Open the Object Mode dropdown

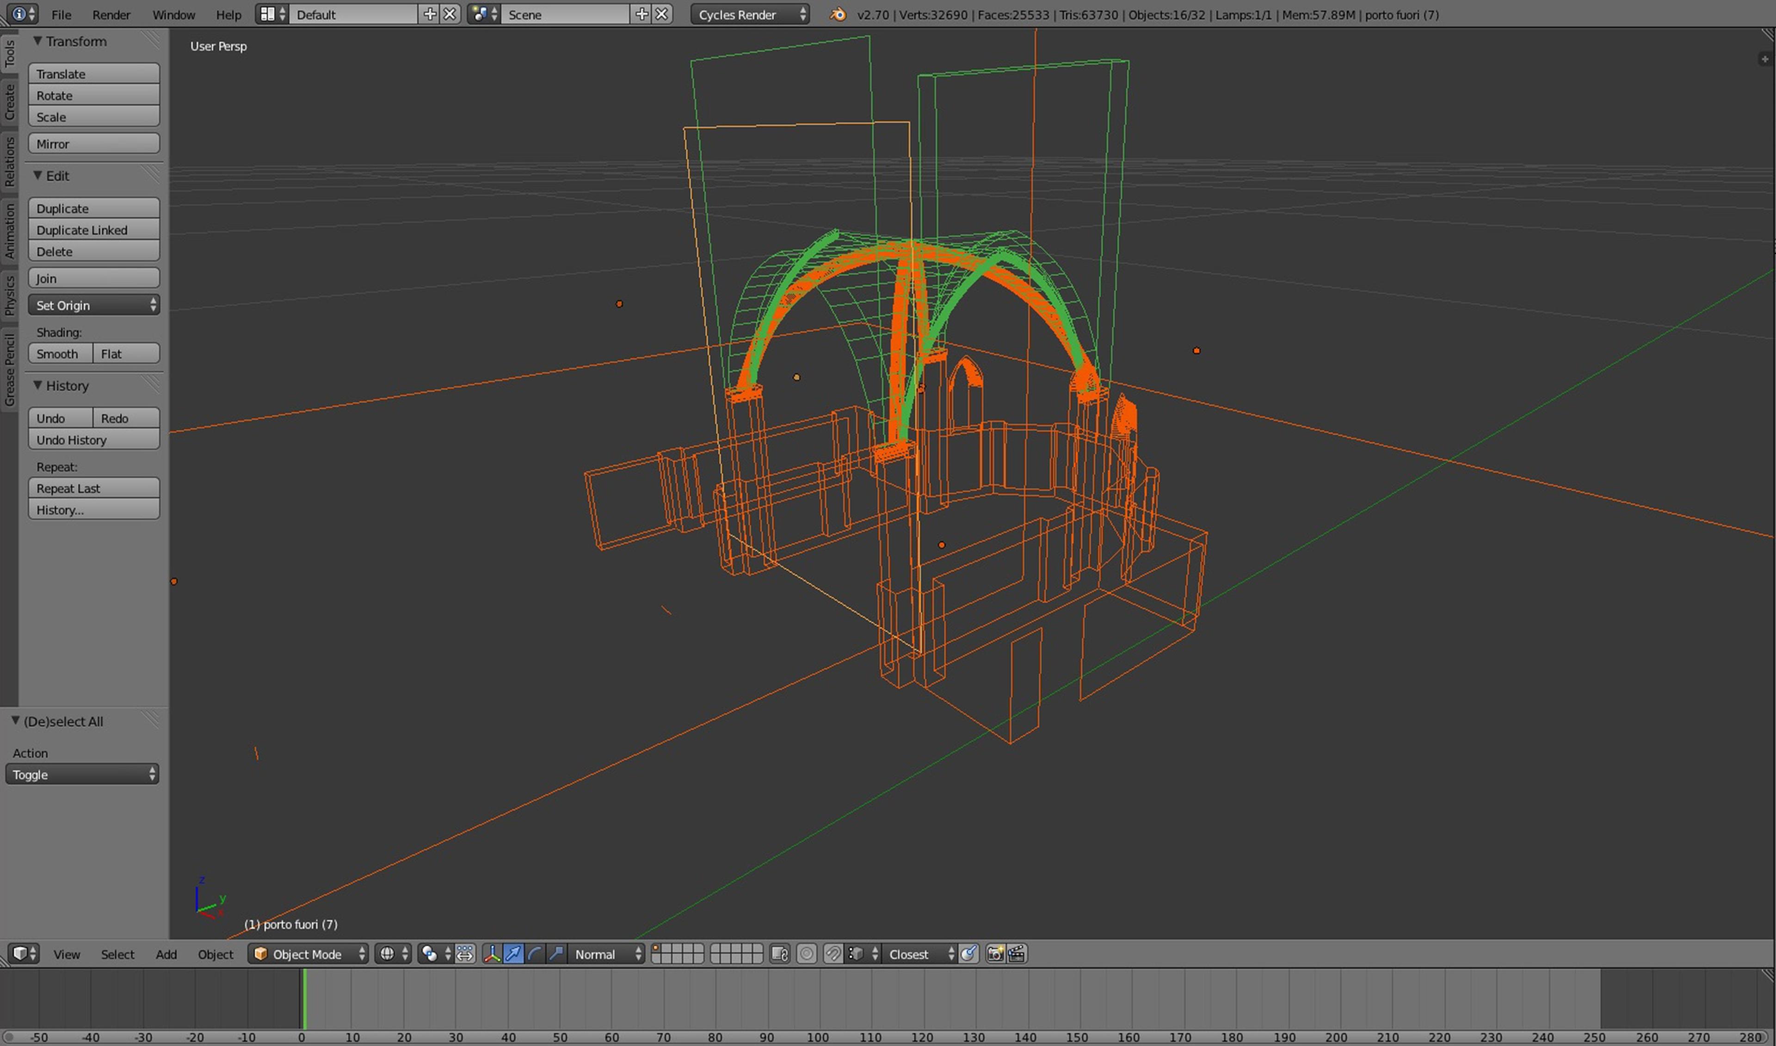point(308,953)
